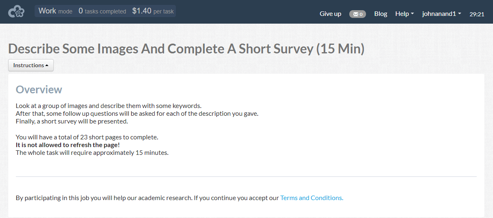This screenshot has height=218, width=493.
Task: Go to the Blog page
Action: pyautogui.click(x=381, y=14)
